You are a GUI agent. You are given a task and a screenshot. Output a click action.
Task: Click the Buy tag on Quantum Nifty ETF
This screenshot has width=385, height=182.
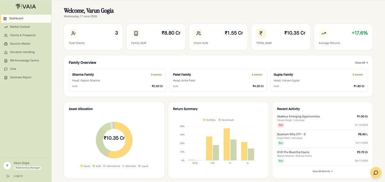(281, 143)
